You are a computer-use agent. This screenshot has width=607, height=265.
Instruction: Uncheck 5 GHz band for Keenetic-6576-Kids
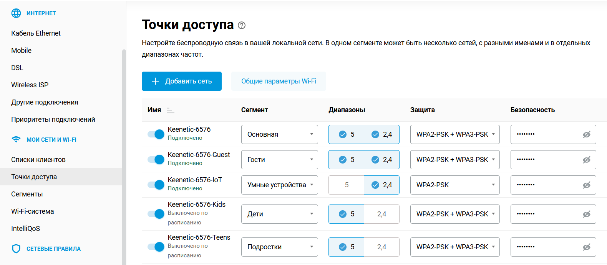346,214
